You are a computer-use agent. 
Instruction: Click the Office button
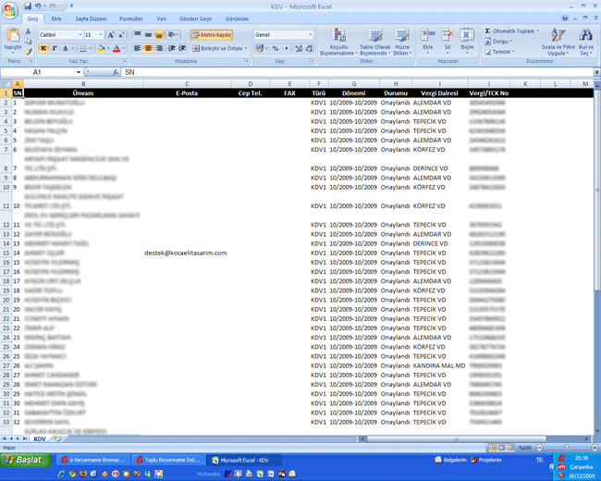[10, 10]
